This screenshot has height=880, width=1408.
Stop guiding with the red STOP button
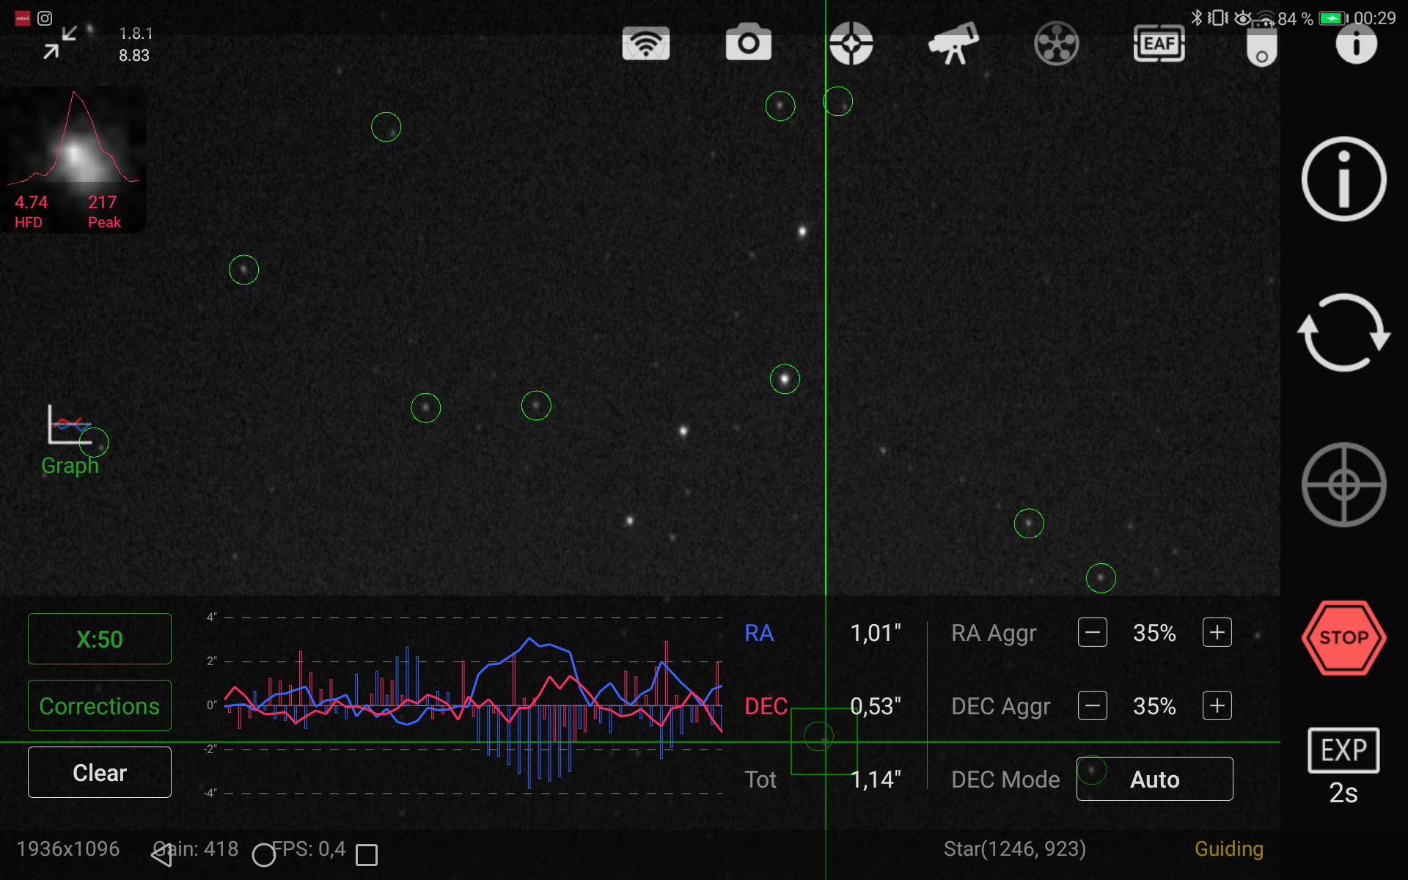point(1343,637)
